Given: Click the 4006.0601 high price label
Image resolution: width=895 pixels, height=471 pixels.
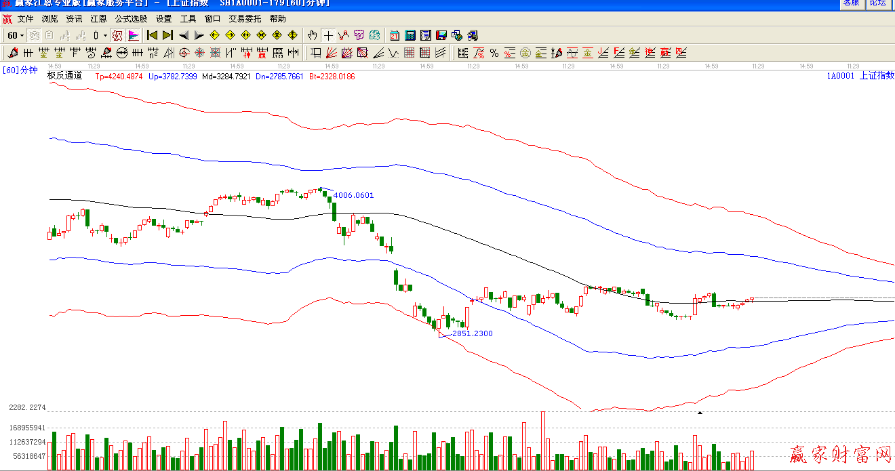Looking at the screenshot, I should click(x=353, y=195).
